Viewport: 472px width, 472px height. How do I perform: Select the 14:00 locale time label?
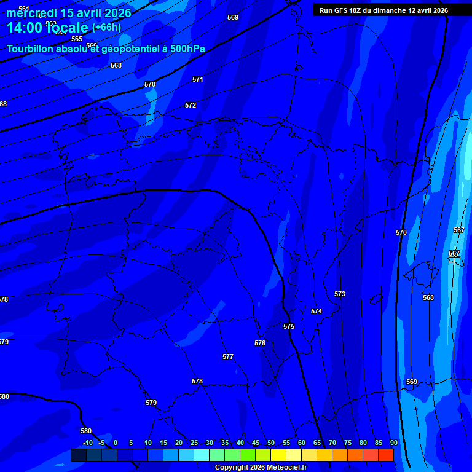tap(47, 28)
